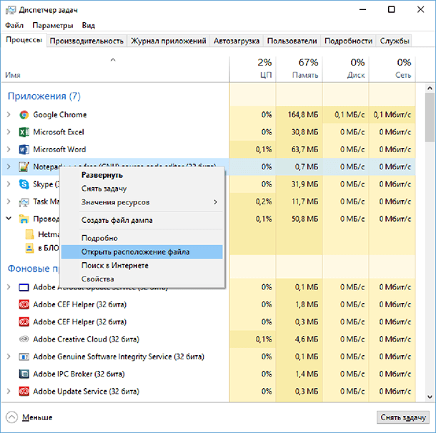This screenshot has height=433, width=436.
Task: Open Свойства from the context menu
Action: click(x=142, y=279)
